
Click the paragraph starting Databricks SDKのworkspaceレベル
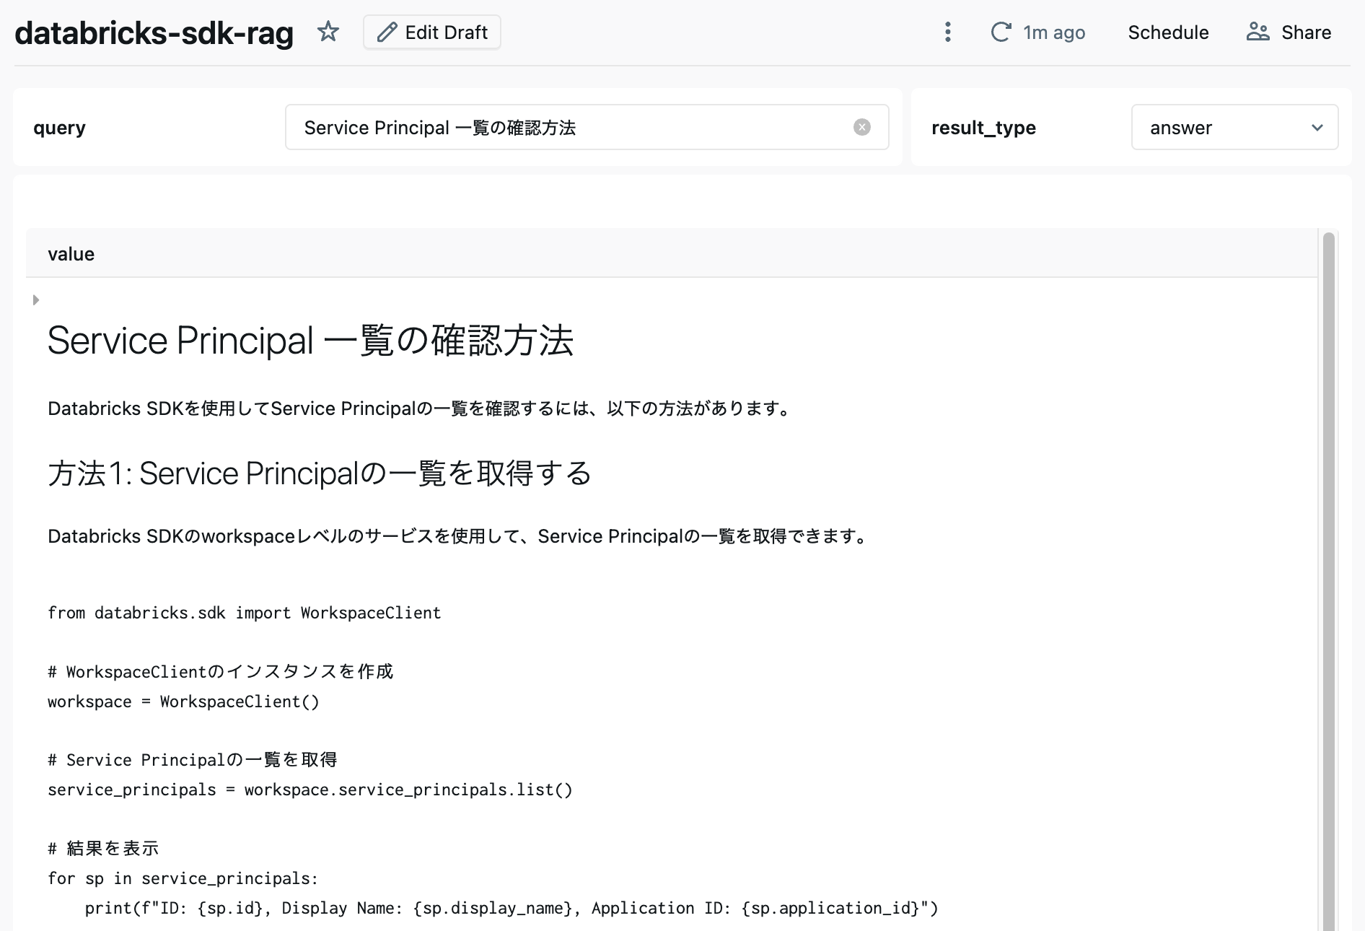(x=460, y=536)
